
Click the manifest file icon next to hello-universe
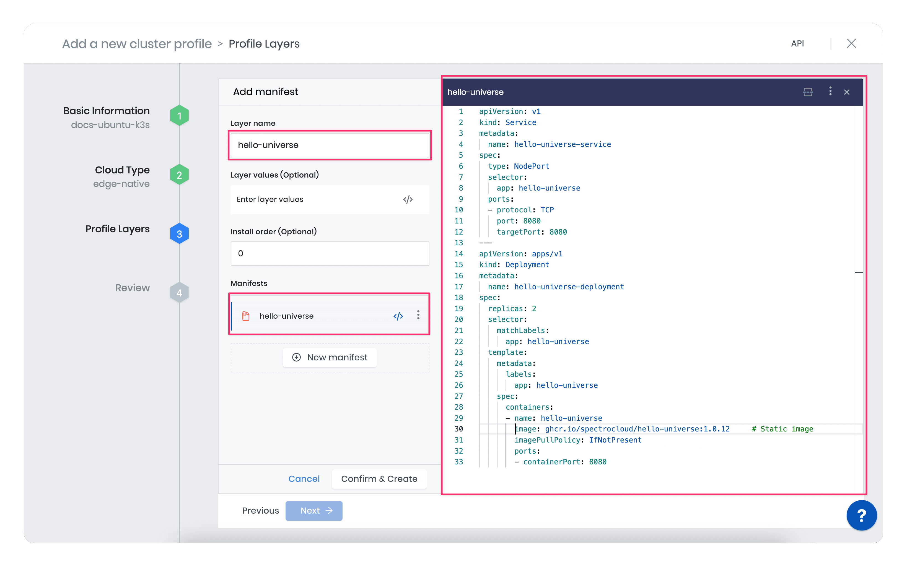click(246, 316)
